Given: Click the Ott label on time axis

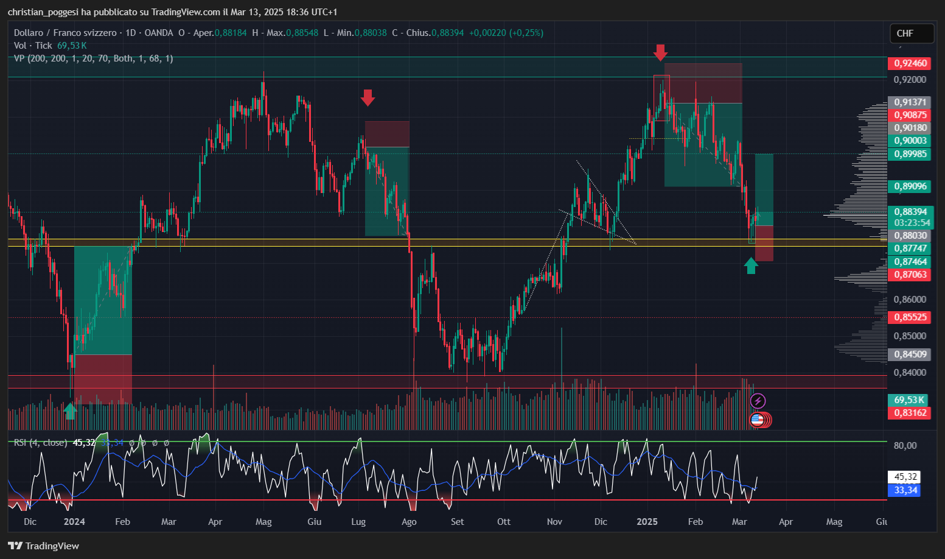Looking at the screenshot, I should point(504,522).
